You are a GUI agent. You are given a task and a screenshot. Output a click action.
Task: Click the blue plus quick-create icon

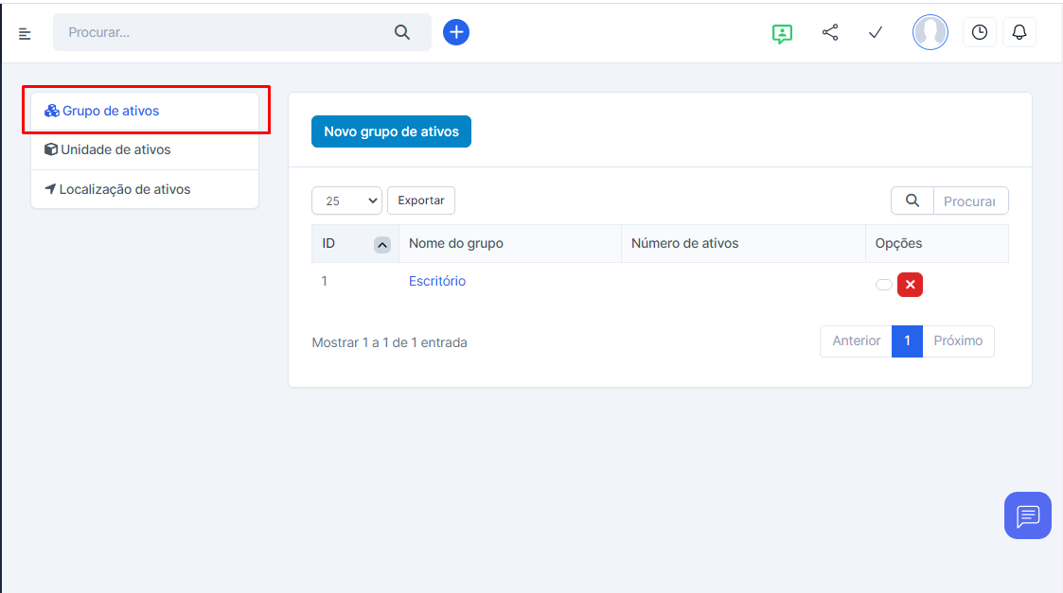click(x=456, y=32)
